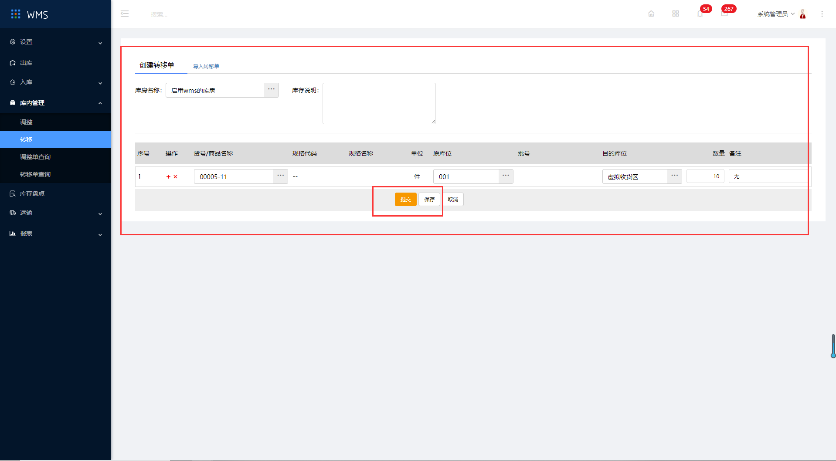Click the 备注 field showing 无
This screenshot has height=461, width=836.
tap(769, 176)
